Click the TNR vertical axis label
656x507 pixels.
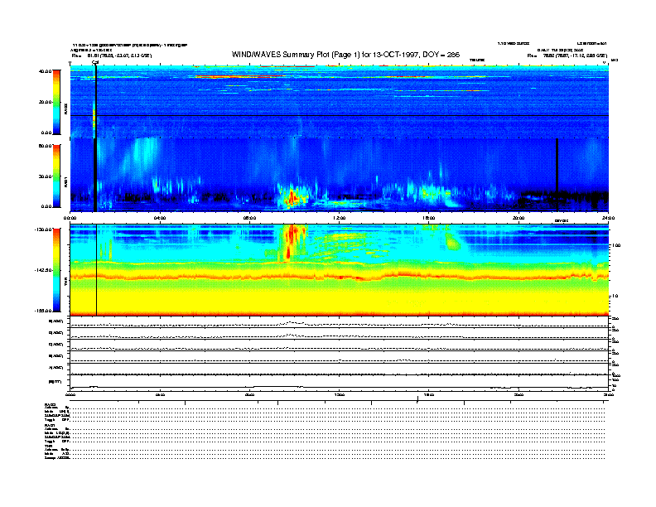(65, 282)
